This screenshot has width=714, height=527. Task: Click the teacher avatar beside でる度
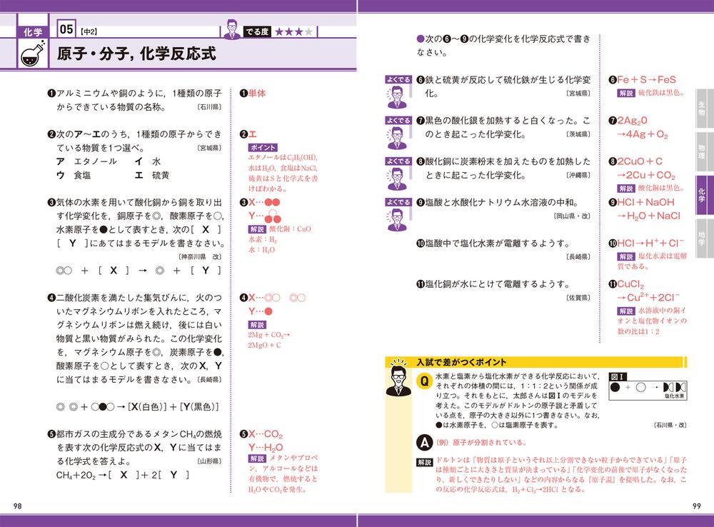pyautogui.click(x=232, y=30)
